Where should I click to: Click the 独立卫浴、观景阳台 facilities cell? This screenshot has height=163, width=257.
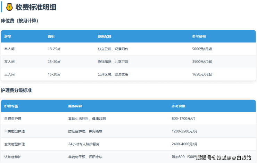[x=113, y=49]
